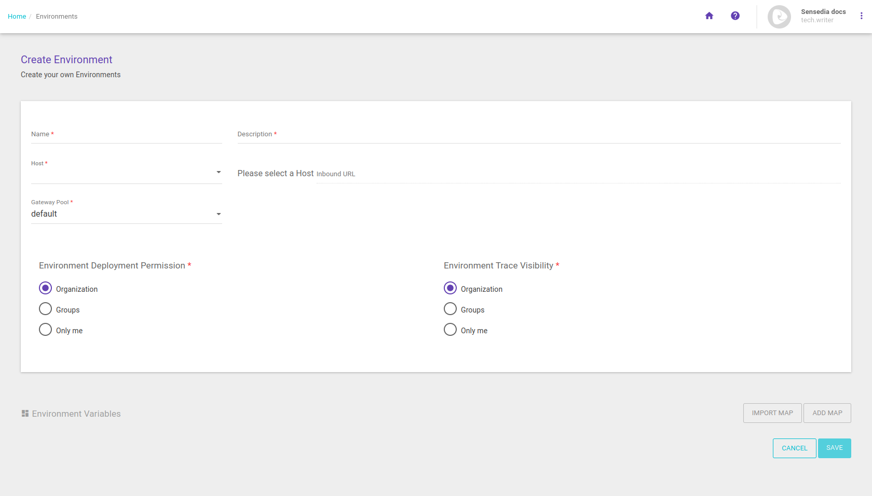This screenshot has width=872, height=496.
Task: Choose Only me for Deployment Permission
Action: [x=46, y=330]
